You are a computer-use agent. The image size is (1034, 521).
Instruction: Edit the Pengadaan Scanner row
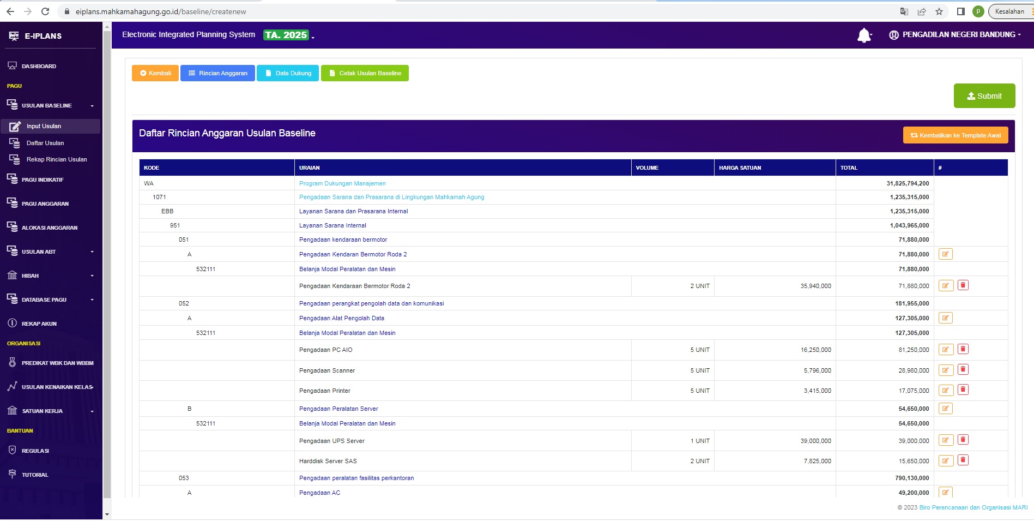945,370
